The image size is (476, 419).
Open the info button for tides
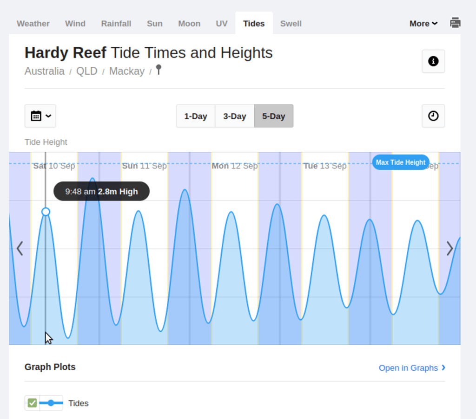[433, 61]
